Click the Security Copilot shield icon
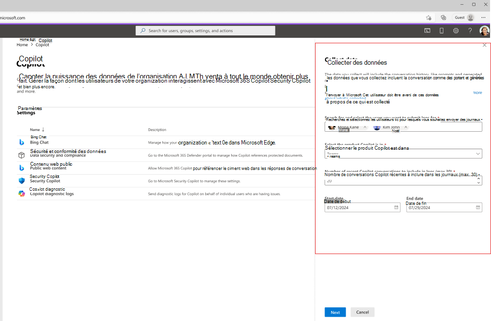 [22, 181]
